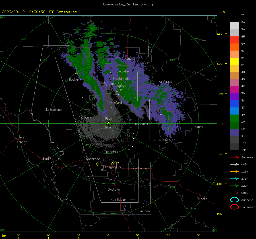Click the Composite_Reflectivity title
Screen dimensions: 256x239
pos(128,4)
